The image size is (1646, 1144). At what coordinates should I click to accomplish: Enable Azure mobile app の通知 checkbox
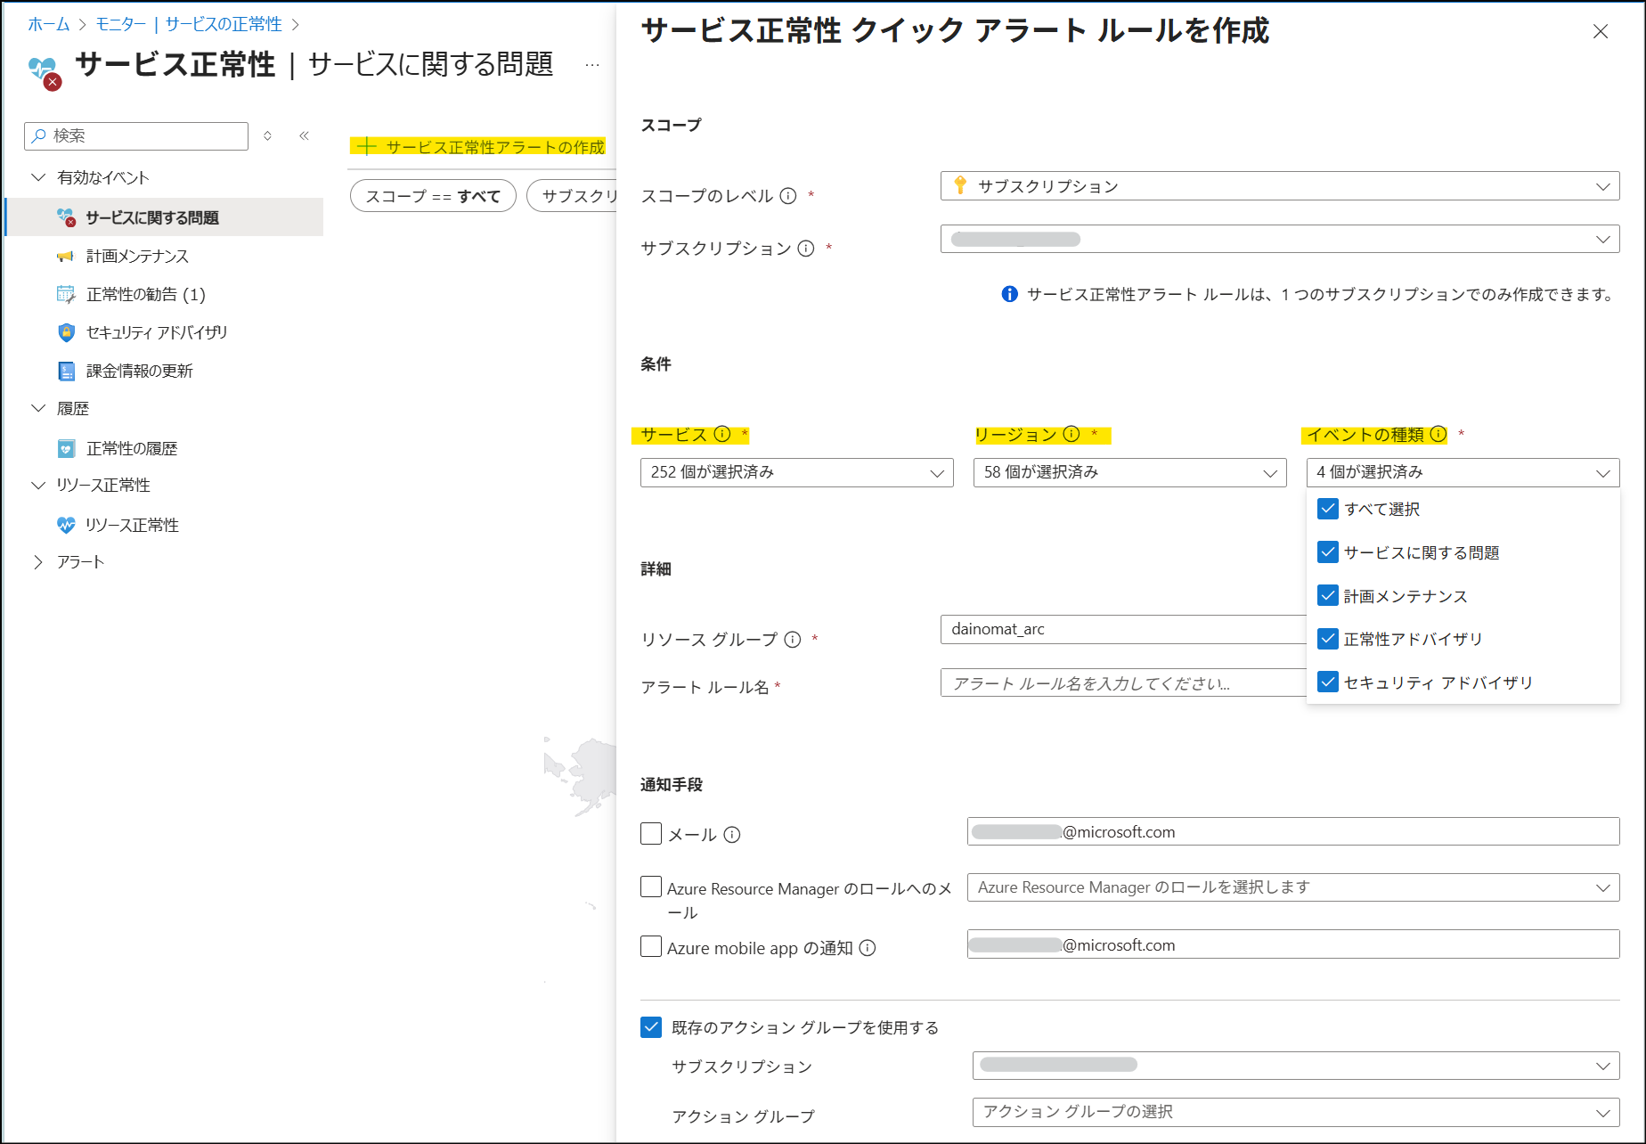pos(651,946)
